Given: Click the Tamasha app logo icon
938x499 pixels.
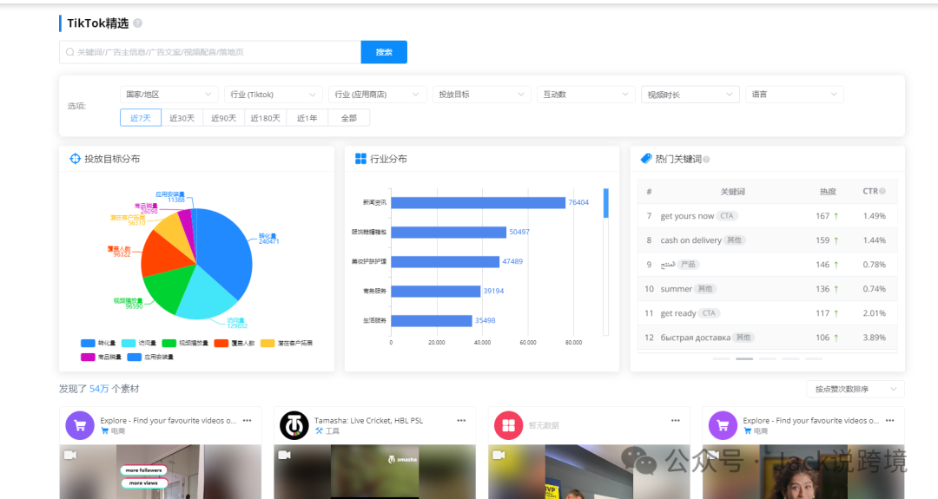Looking at the screenshot, I should pyautogui.click(x=294, y=425).
